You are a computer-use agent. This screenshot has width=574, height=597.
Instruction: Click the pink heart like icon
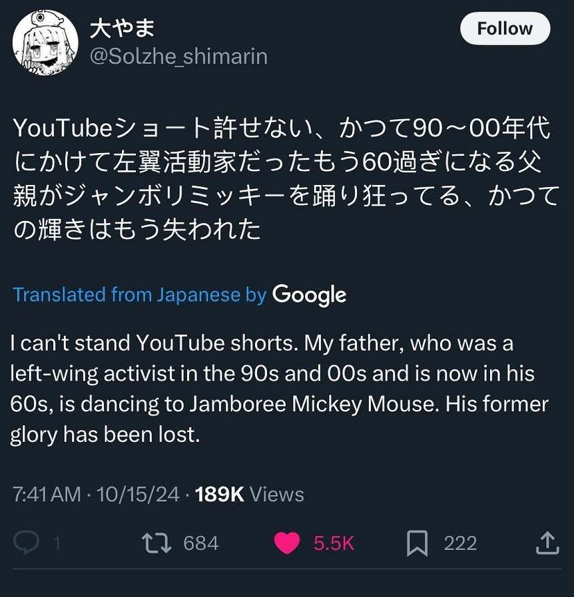(287, 543)
